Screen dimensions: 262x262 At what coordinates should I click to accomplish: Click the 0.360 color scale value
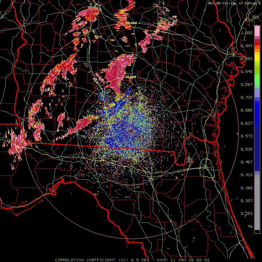pyautogui.click(x=247, y=188)
